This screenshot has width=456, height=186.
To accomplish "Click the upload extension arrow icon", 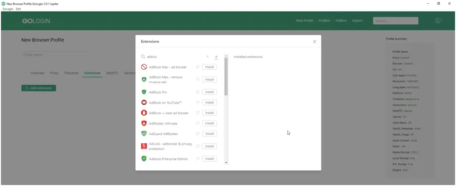I will click(x=216, y=58).
